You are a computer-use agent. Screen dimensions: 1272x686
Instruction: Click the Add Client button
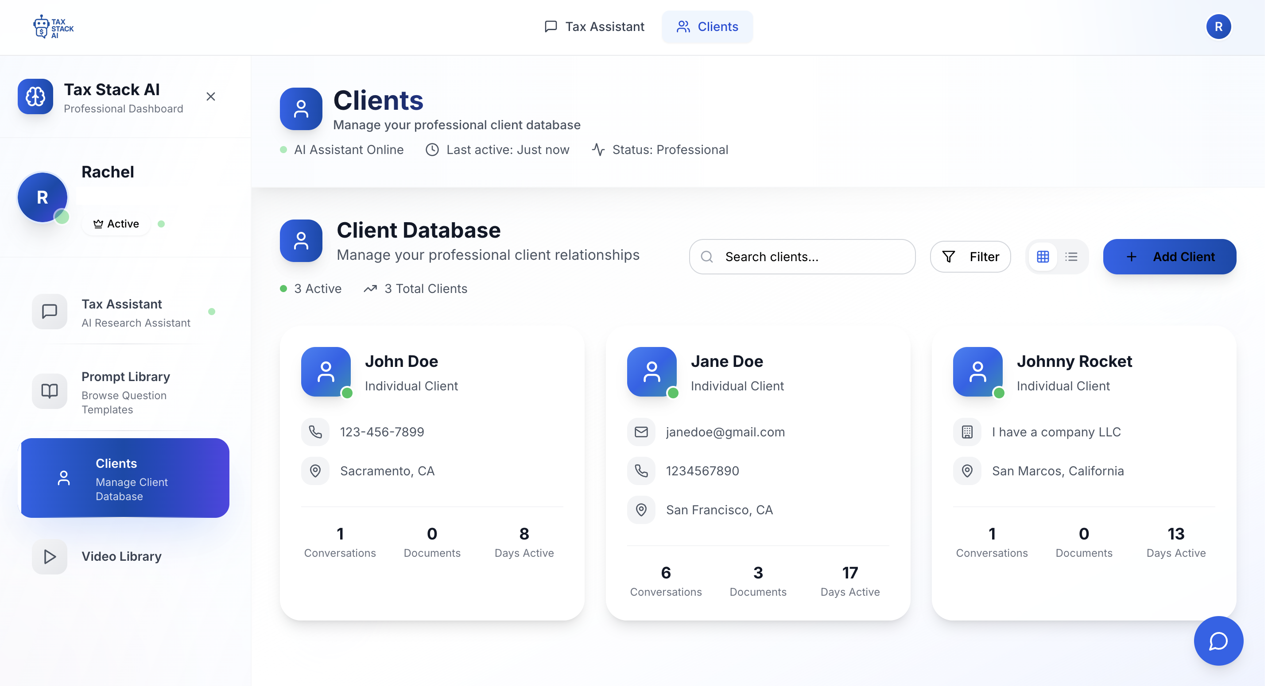click(x=1169, y=257)
